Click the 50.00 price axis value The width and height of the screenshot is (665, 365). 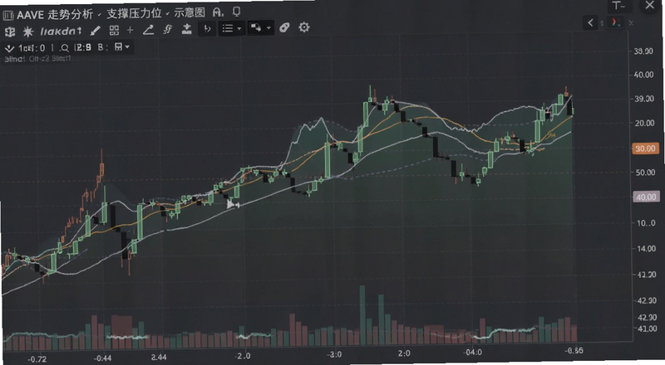pyautogui.click(x=645, y=173)
